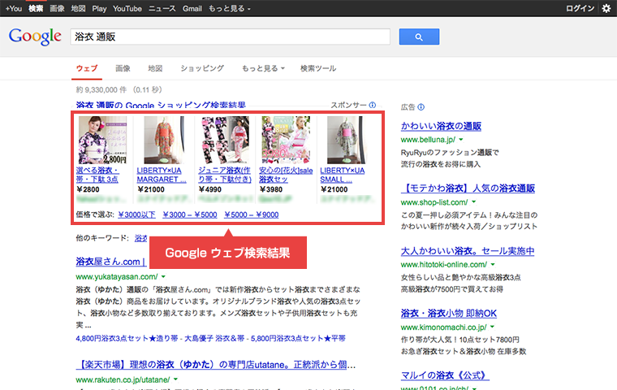Select the ウェブ tab
This screenshot has height=390, width=617.
tap(87, 68)
